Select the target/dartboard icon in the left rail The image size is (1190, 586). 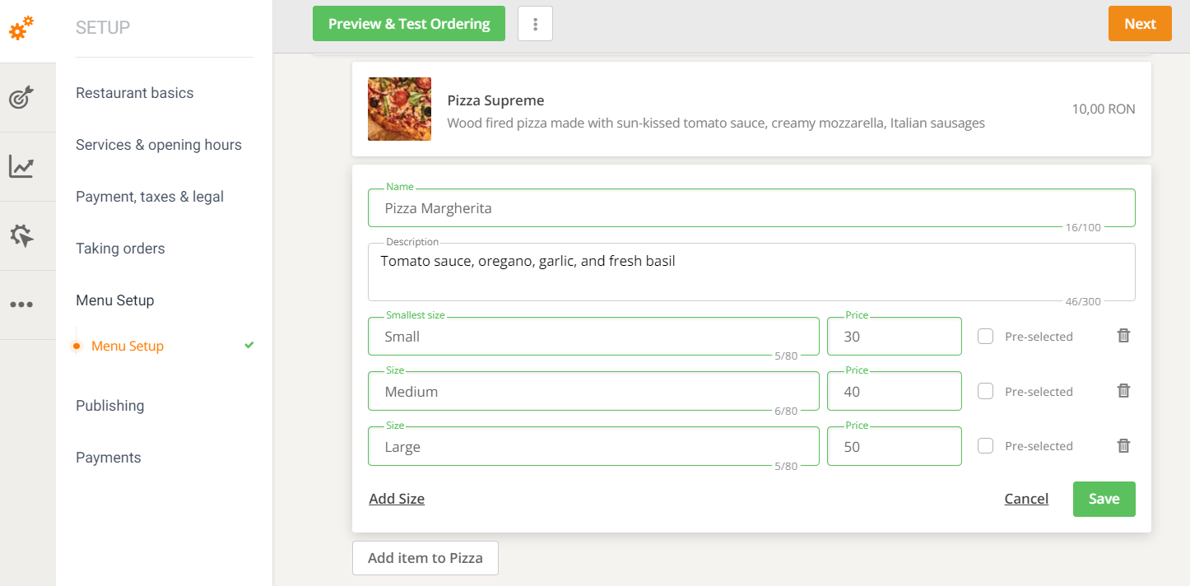click(21, 97)
